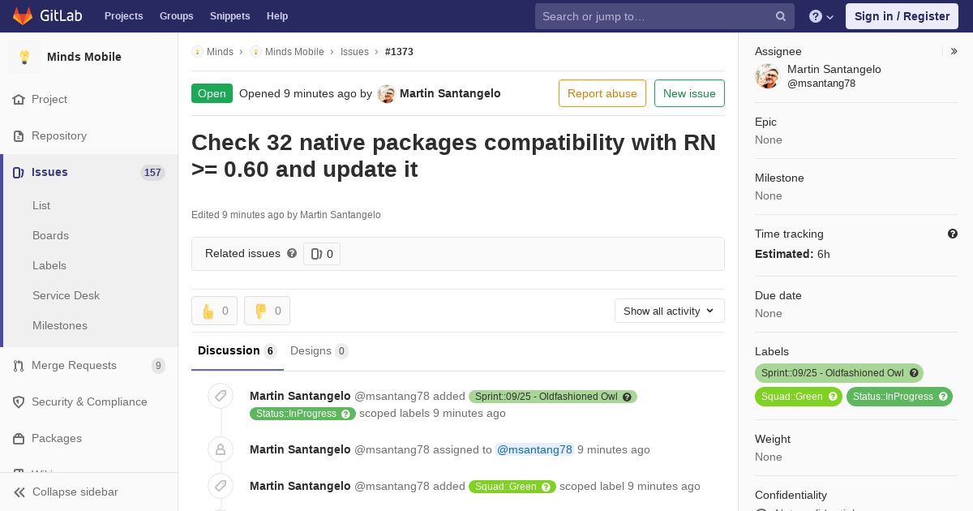
Task: Click Minds Mobile project title in sidebar
Action: point(84,57)
